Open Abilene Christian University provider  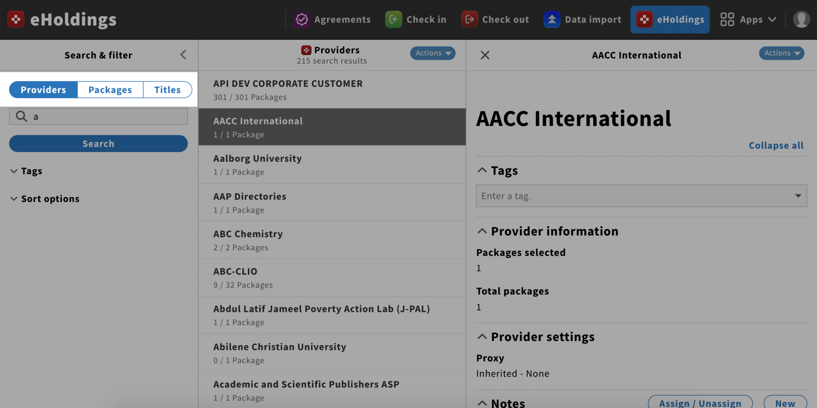[332, 353]
